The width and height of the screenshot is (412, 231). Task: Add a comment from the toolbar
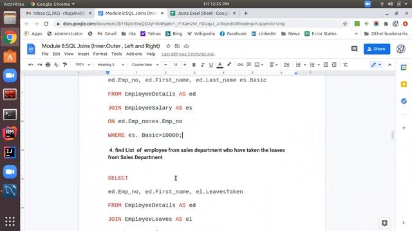pyautogui.click(x=248, y=65)
